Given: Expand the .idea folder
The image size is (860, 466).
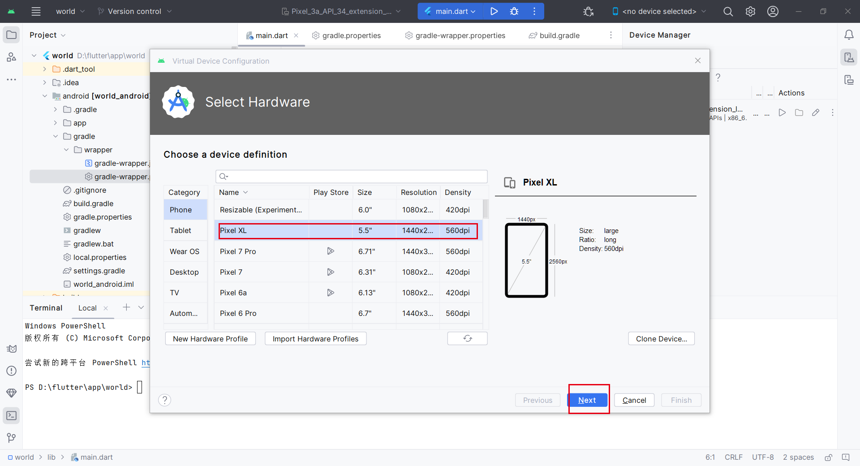Looking at the screenshot, I should (x=44, y=82).
